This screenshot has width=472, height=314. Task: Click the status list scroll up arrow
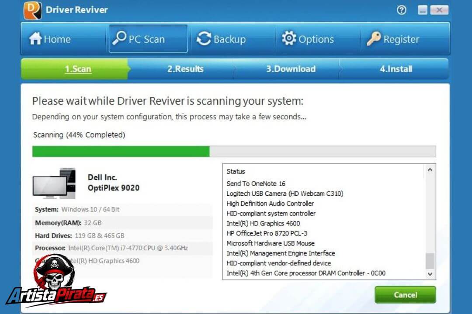430,170
